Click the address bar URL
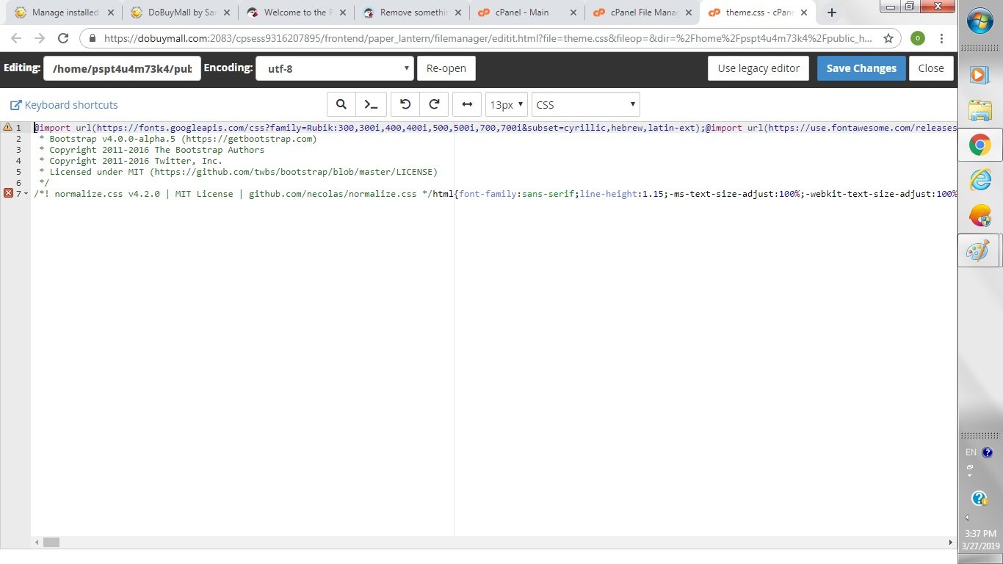Viewport: 1003px width, 564px height. [x=488, y=39]
